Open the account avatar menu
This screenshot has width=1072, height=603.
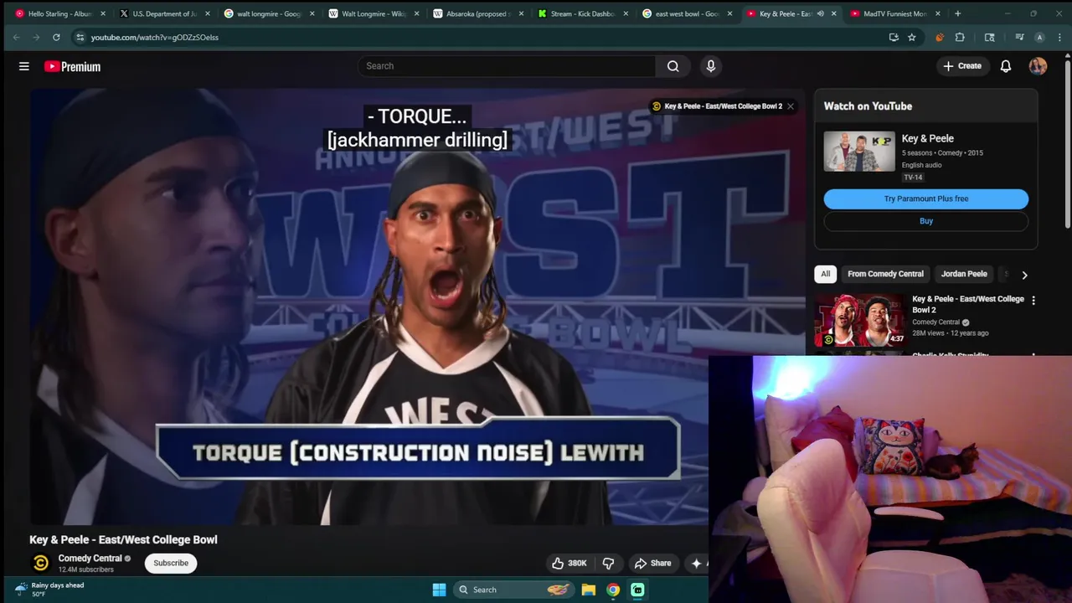1038,66
